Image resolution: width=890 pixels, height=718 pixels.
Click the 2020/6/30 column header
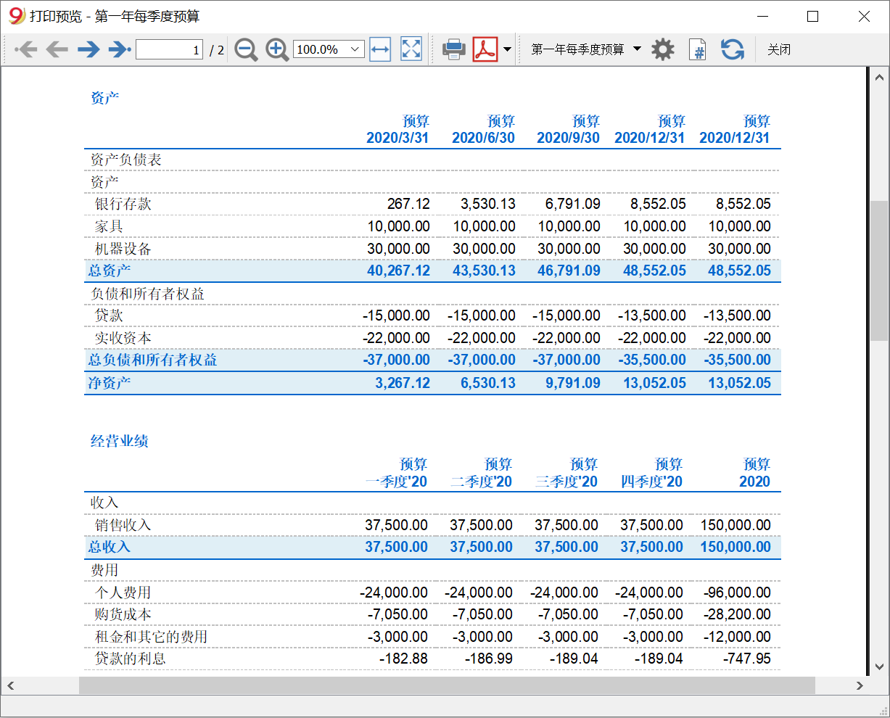point(483,138)
